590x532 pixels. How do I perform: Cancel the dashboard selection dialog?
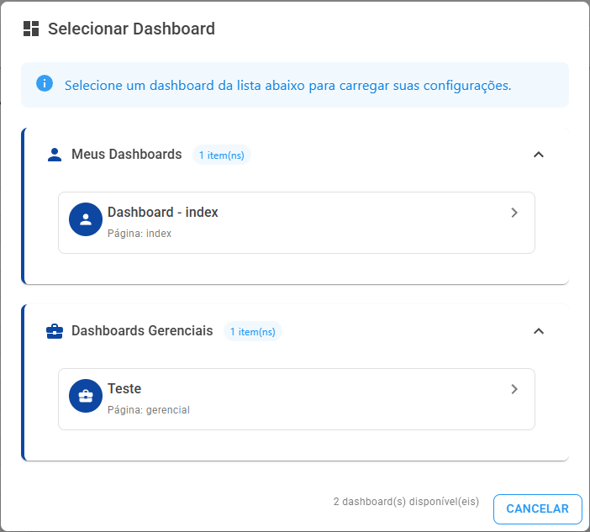538,508
